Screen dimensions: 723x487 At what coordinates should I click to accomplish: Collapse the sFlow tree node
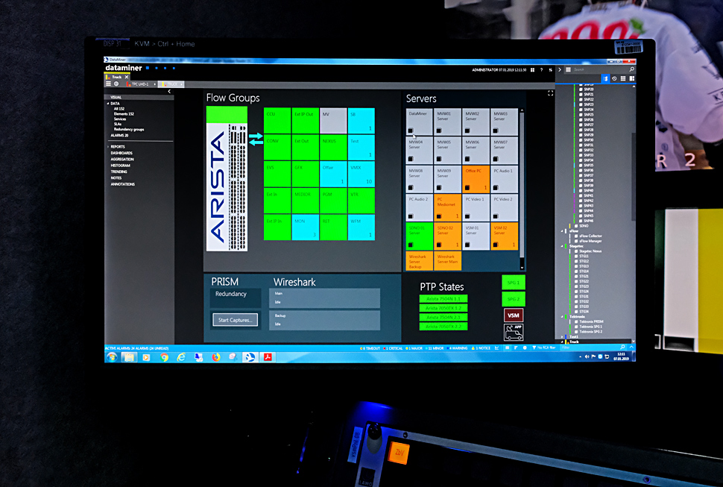coord(562,231)
